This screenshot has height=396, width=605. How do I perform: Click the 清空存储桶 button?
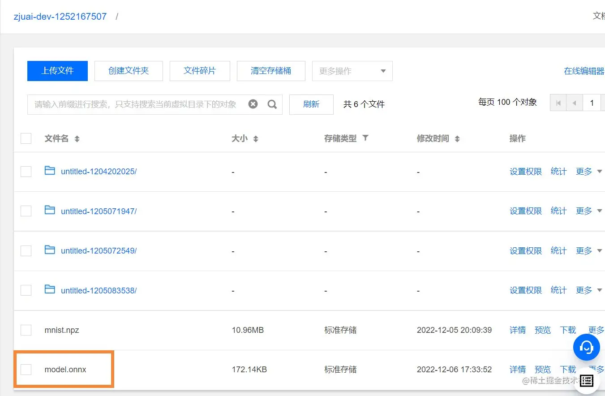click(x=271, y=71)
